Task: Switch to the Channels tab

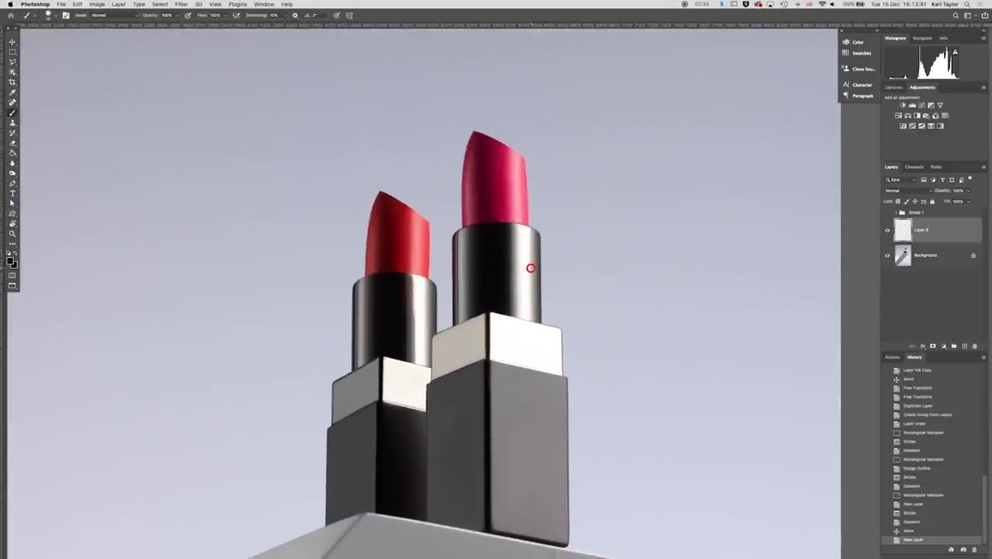Action: pos(914,167)
